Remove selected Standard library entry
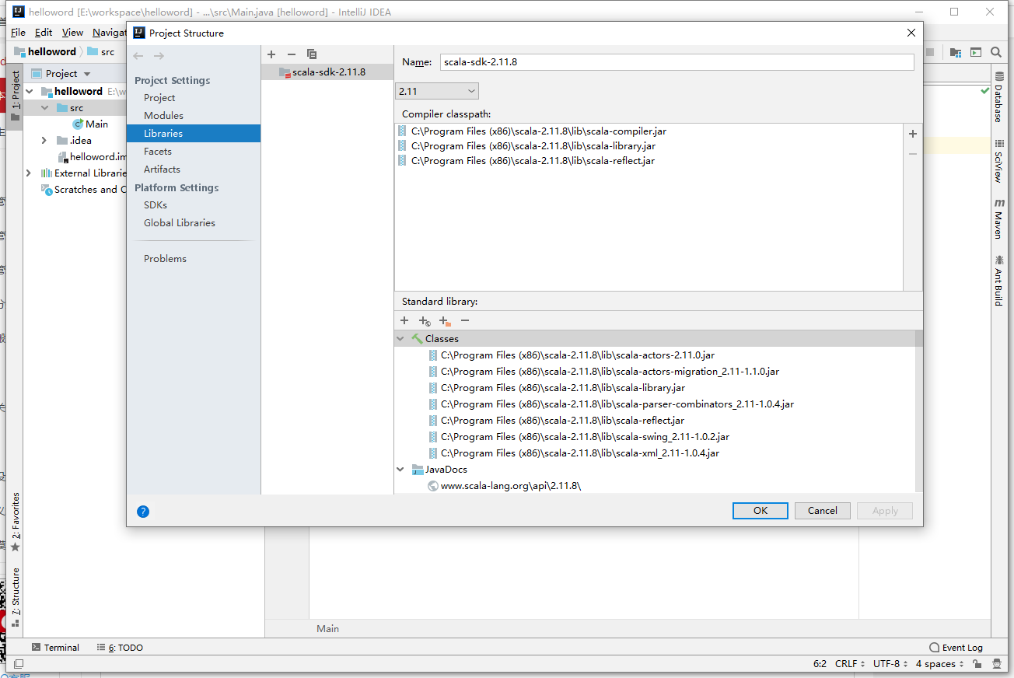The width and height of the screenshot is (1014, 678). pyautogui.click(x=465, y=320)
